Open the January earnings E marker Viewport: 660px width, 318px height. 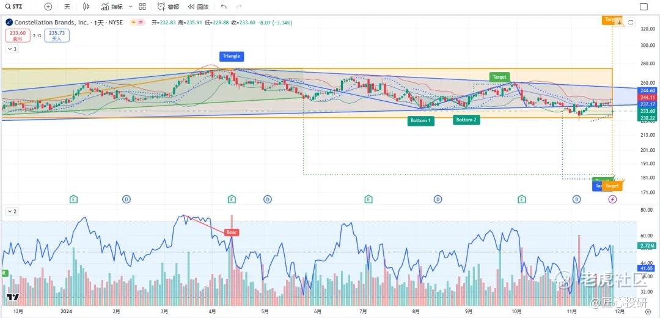(74, 199)
